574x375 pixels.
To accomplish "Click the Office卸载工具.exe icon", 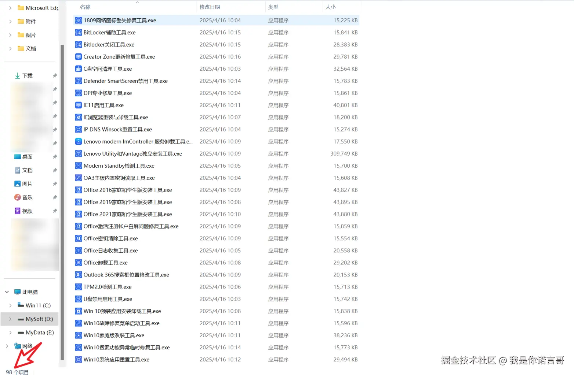I will [x=78, y=263].
